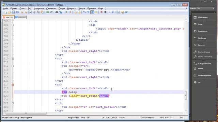Toggle synchronized horizontal scrolling
Image resolution: width=218 pixels, height=122 pixels.
click(x=79, y=12)
